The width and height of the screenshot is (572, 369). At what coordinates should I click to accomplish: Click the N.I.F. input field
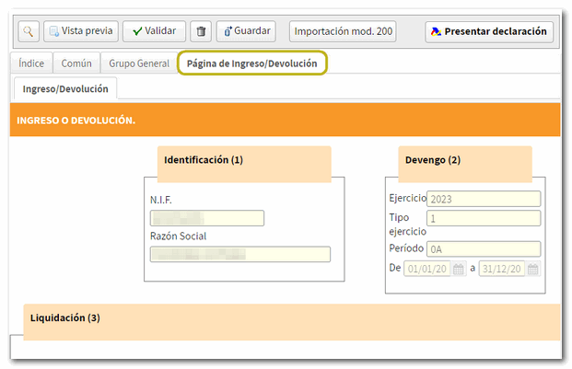206,218
